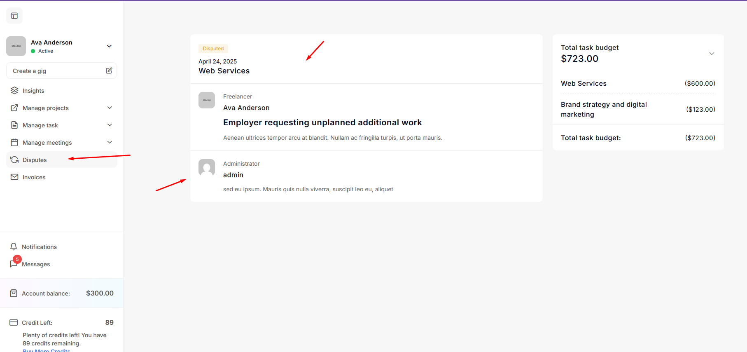Click the Insights layers icon
The width and height of the screenshot is (747, 352).
(x=14, y=90)
